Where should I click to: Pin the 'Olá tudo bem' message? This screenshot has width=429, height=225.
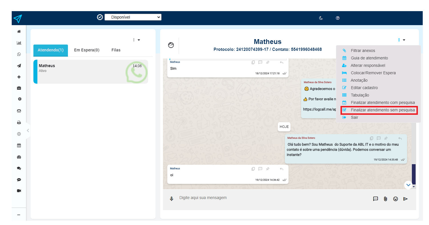(x=386, y=138)
